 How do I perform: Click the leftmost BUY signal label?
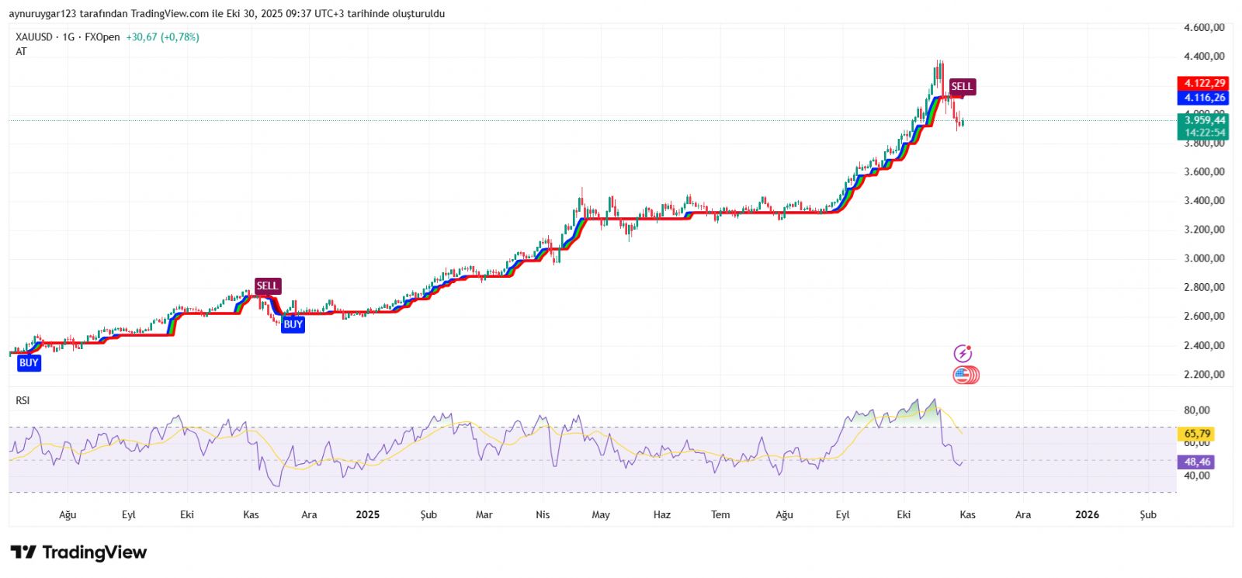point(29,363)
